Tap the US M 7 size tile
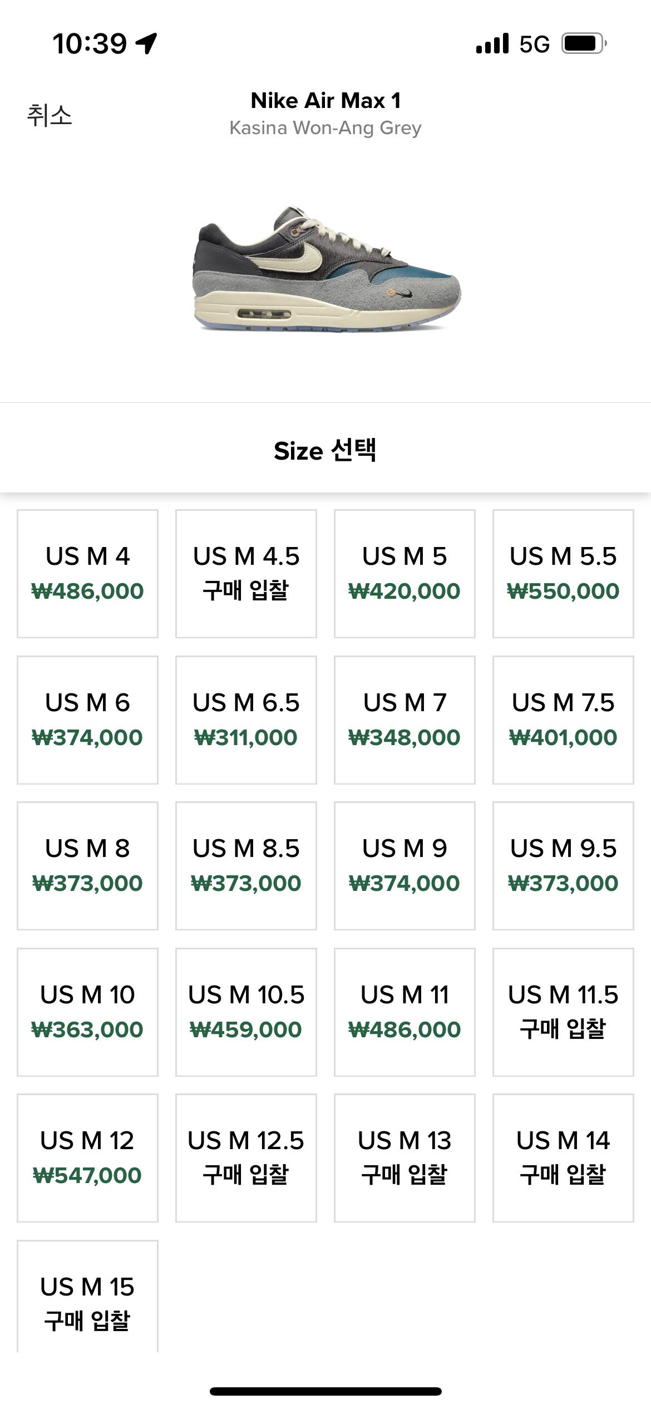 (405, 720)
